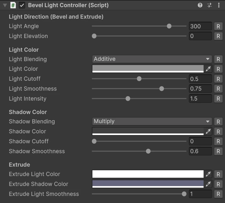Click the Light Smoothness value field
Viewport: 225px width, 203px height.
coord(200,89)
